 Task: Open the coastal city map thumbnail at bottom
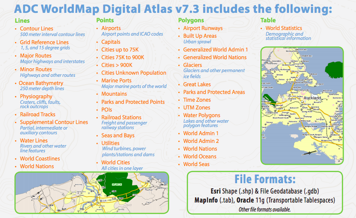(92, 193)
